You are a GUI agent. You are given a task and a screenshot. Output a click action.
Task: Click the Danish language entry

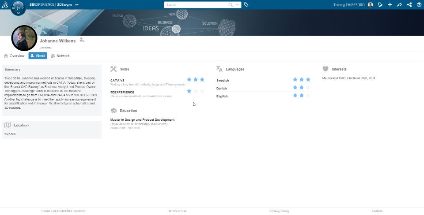pos(221,88)
